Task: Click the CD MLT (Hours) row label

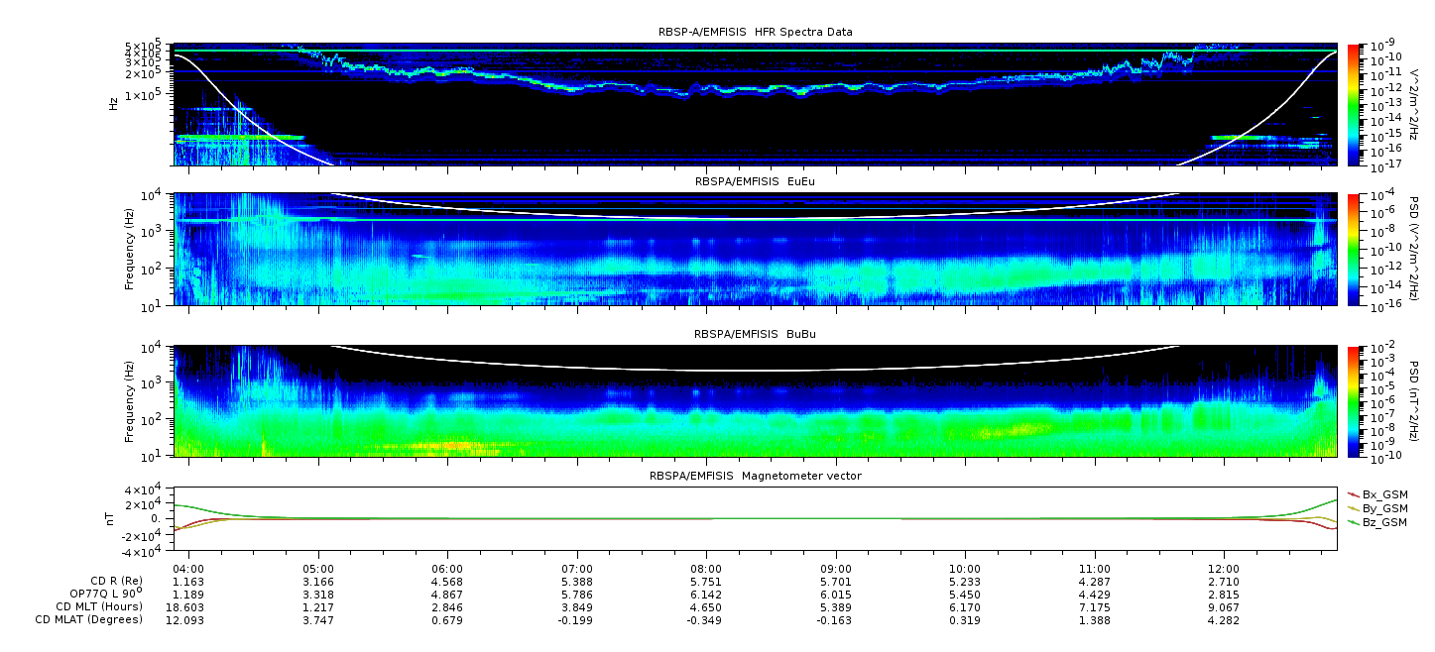Action: click(x=99, y=606)
